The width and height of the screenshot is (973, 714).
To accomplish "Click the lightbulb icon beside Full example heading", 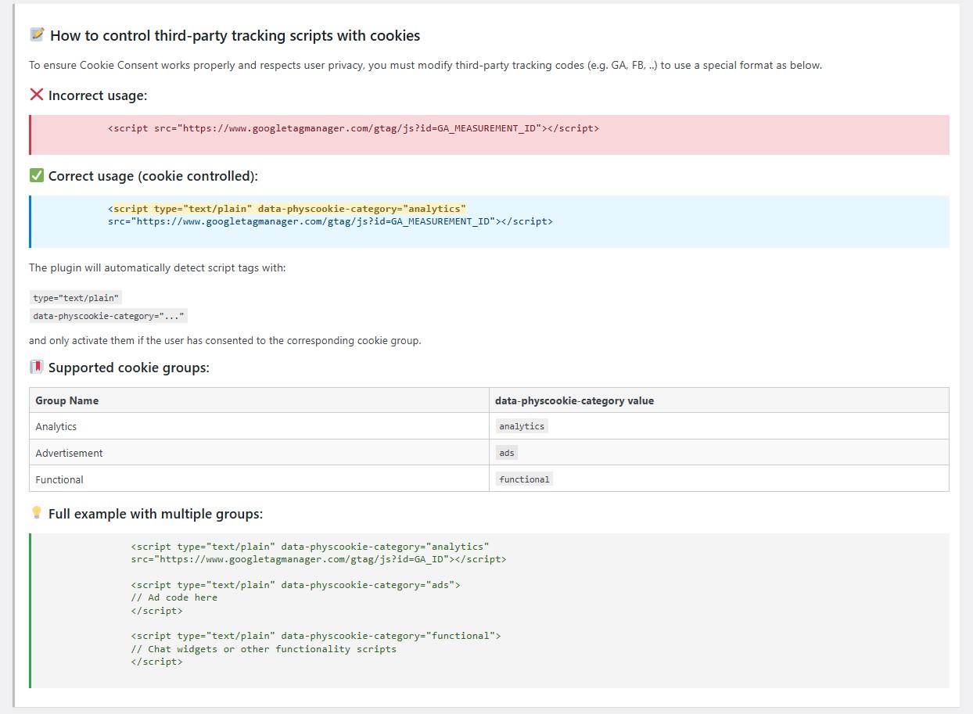I will pyautogui.click(x=37, y=513).
